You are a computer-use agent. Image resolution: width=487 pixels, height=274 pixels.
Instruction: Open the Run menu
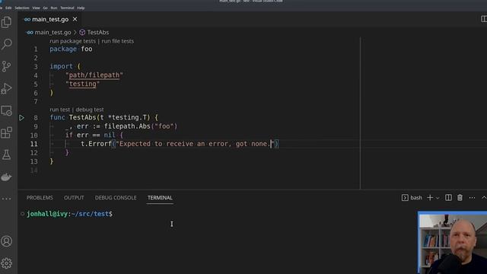[54, 8]
